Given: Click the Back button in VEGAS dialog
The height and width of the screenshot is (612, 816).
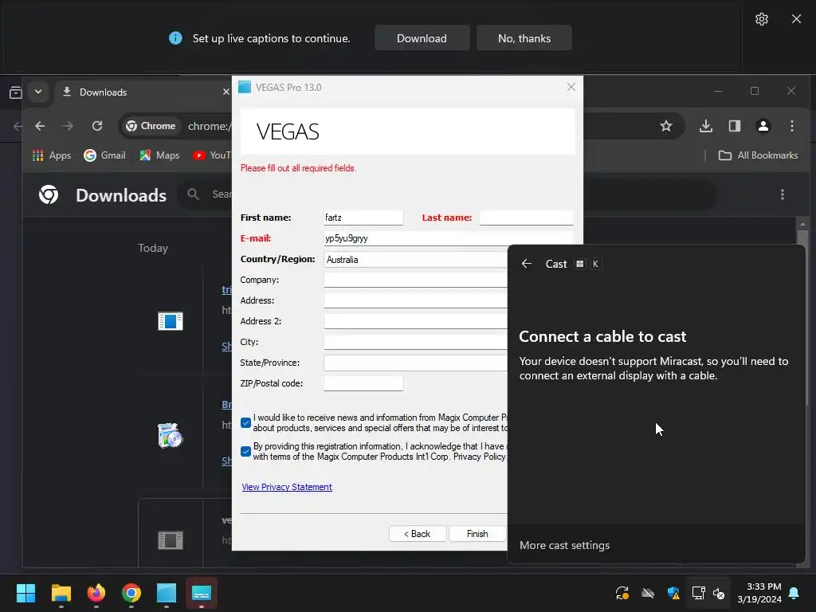Looking at the screenshot, I should 418,533.
